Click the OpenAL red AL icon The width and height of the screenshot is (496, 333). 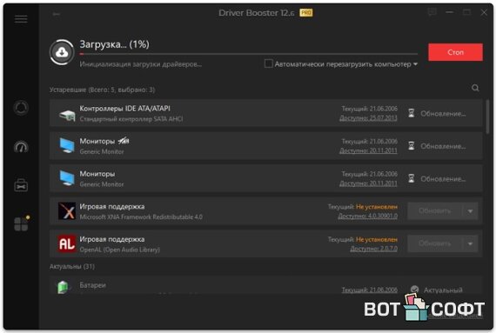tap(67, 243)
